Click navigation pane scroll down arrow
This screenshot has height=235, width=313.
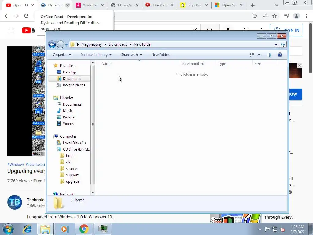click(x=93, y=193)
